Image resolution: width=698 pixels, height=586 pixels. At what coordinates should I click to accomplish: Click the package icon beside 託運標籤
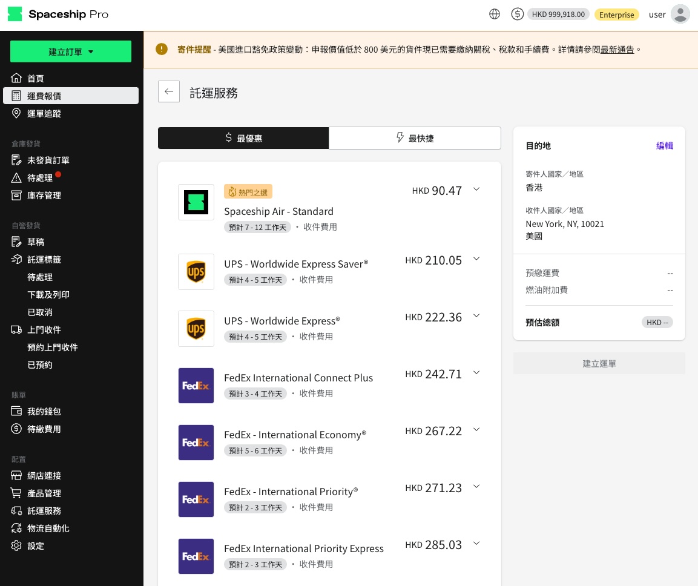[16, 259]
